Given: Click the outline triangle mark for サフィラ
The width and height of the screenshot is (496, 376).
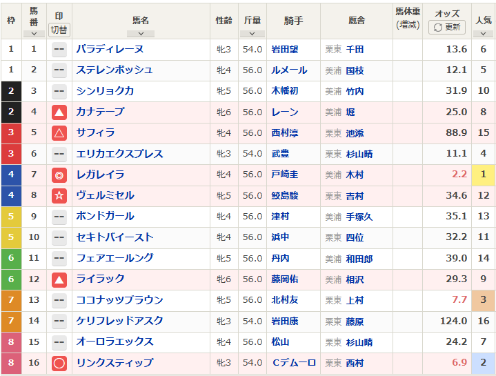Looking at the screenshot, I should pos(59,132).
